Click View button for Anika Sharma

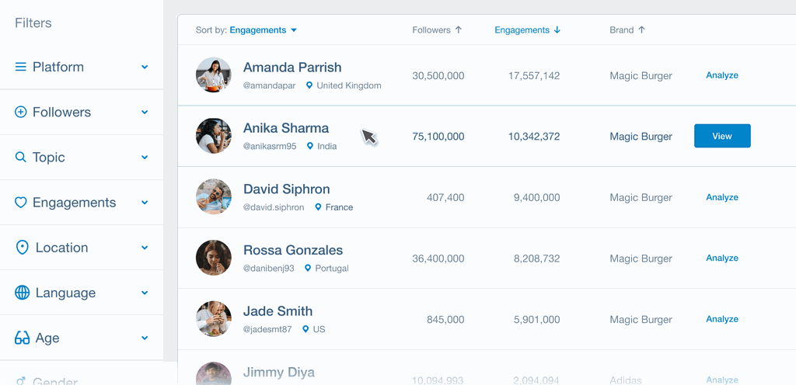[x=722, y=136]
